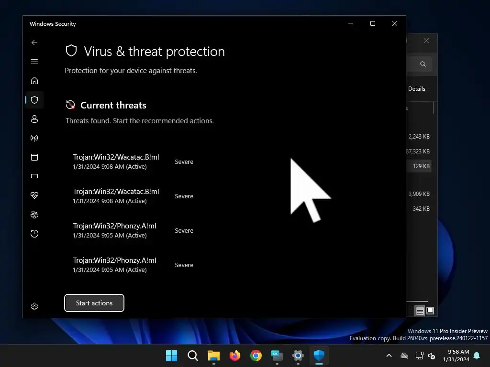
Task: Open File Explorer from the taskbar
Action: [x=214, y=356]
